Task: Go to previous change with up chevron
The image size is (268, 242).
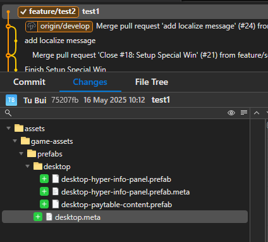Action: pyautogui.click(x=257, y=113)
